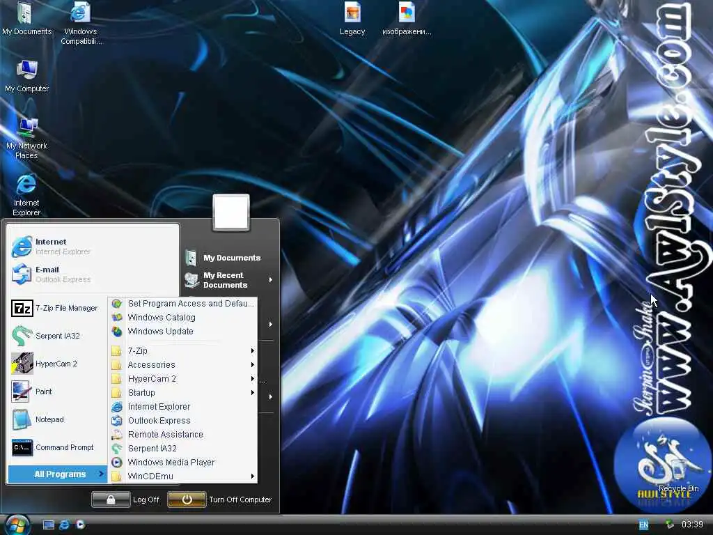This screenshot has width=713, height=535.
Task: Open the изображени... desktop file
Action: click(x=407, y=19)
